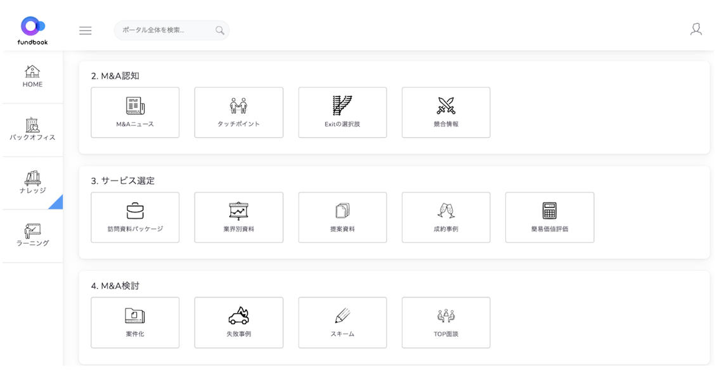Go to HOME in the sidebar
Viewport: 719px width, 371px height.
(x=32, y=77)
